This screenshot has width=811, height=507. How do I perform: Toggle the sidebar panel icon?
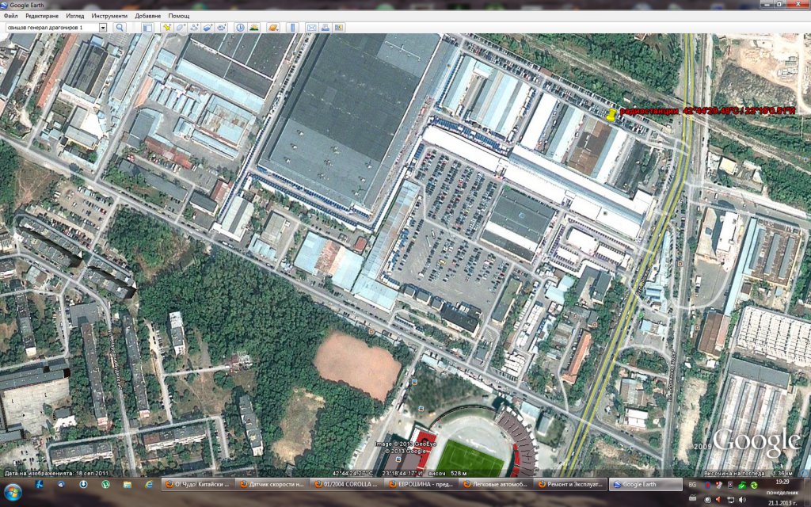tap(147, 28)
